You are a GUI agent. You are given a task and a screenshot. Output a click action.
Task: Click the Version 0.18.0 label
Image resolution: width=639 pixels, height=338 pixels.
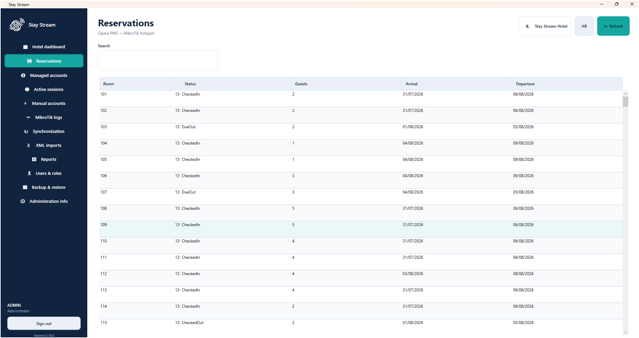coord(44,335)
